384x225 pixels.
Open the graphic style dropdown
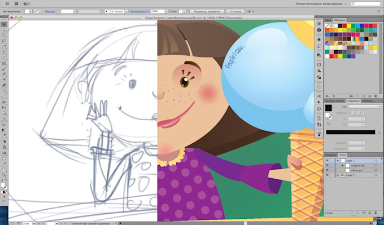click(x=185, y=11)
